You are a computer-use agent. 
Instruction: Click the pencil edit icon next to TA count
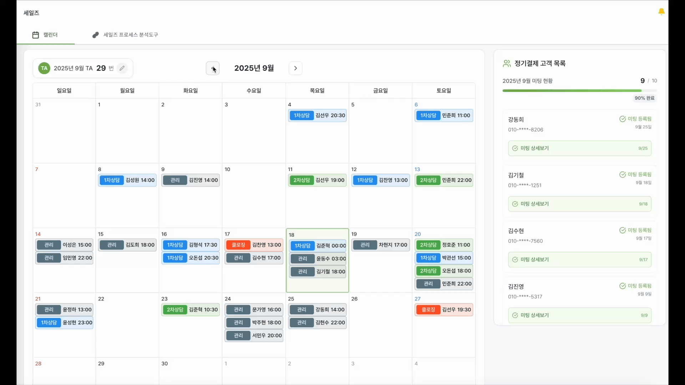tap(122, 68)
